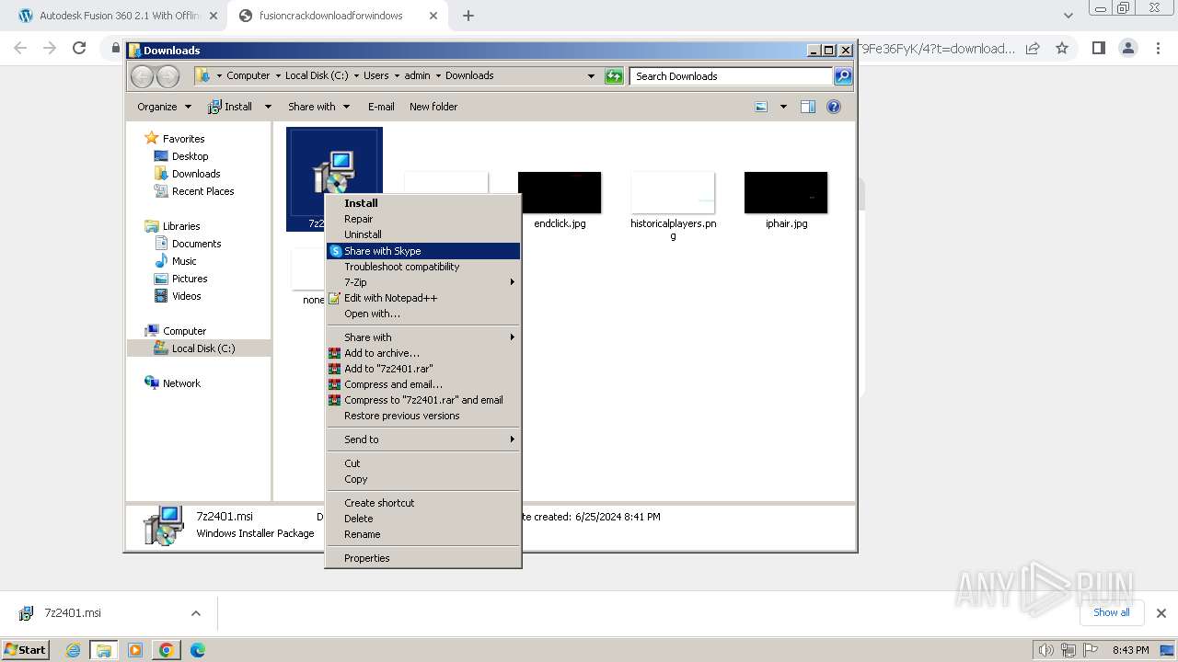The image size is (1178, 662).
Task: Open the Install button dropdown arrow
Action: pos(268,107)
